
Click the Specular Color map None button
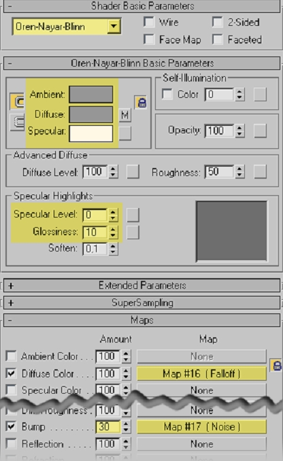tap(202, 390)
